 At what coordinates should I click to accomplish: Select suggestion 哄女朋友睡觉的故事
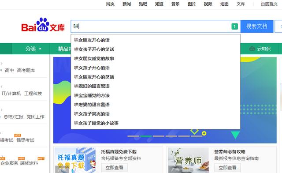click(156, 58)
